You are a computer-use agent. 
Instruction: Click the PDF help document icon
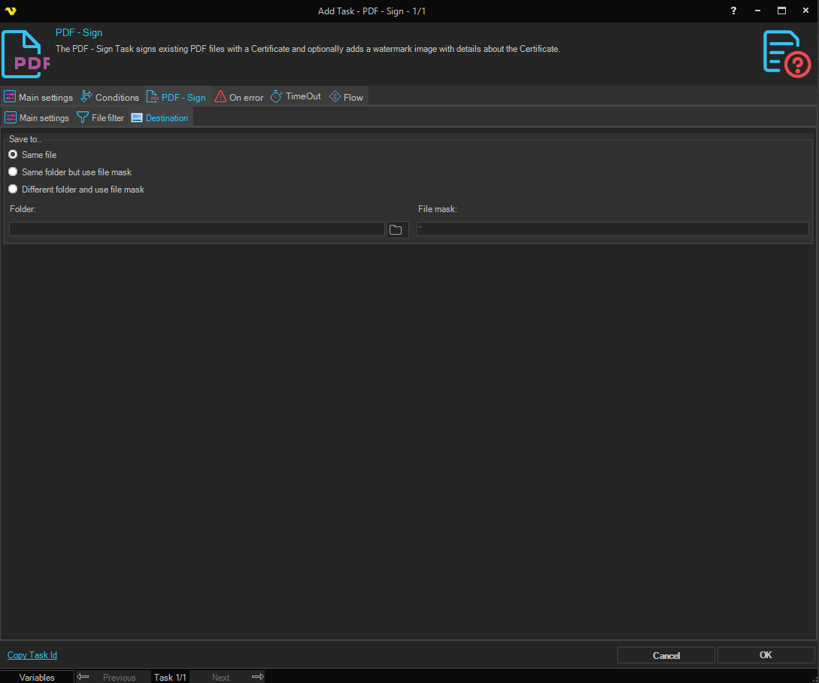point(787,53)
